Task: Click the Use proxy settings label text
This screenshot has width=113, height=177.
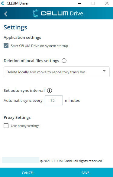Action: point(25,126)
